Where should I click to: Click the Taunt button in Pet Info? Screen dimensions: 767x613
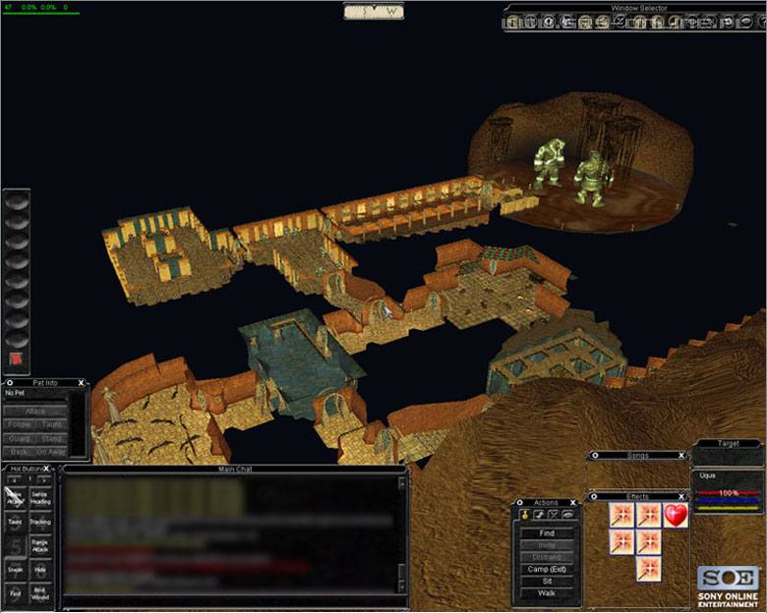(51, 424)
